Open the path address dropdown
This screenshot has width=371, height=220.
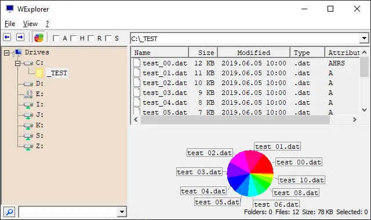point(364,38)
